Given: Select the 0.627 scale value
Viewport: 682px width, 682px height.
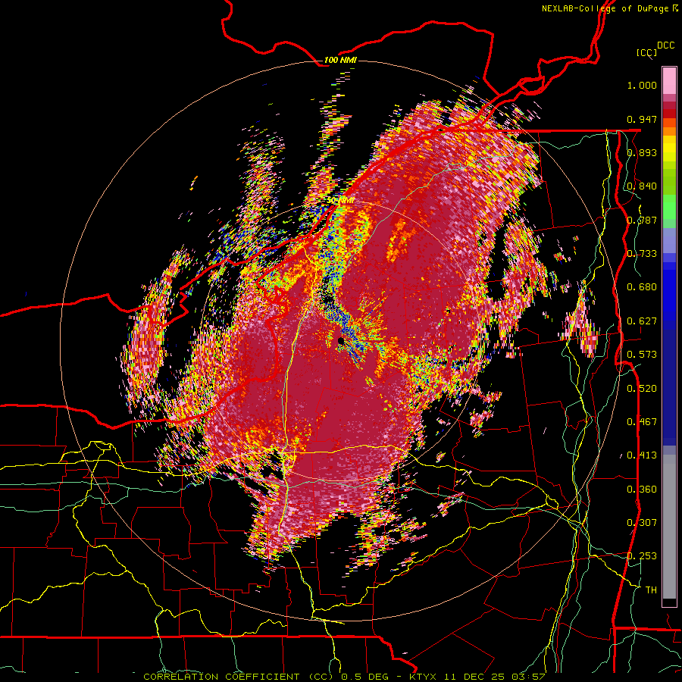Looking at the screenshot, I should 642,321.
